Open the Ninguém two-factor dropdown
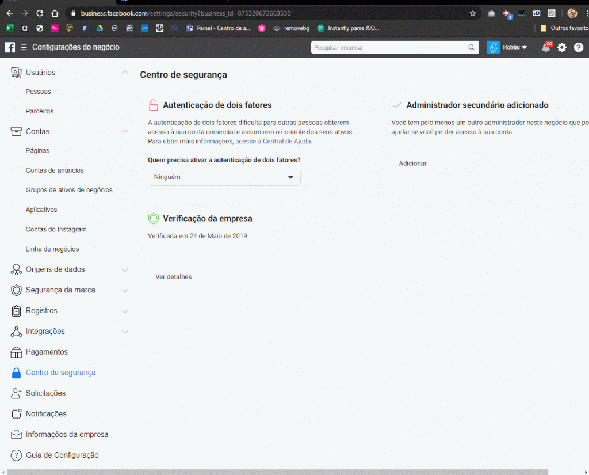589x475 pixels. click(224, 177)
